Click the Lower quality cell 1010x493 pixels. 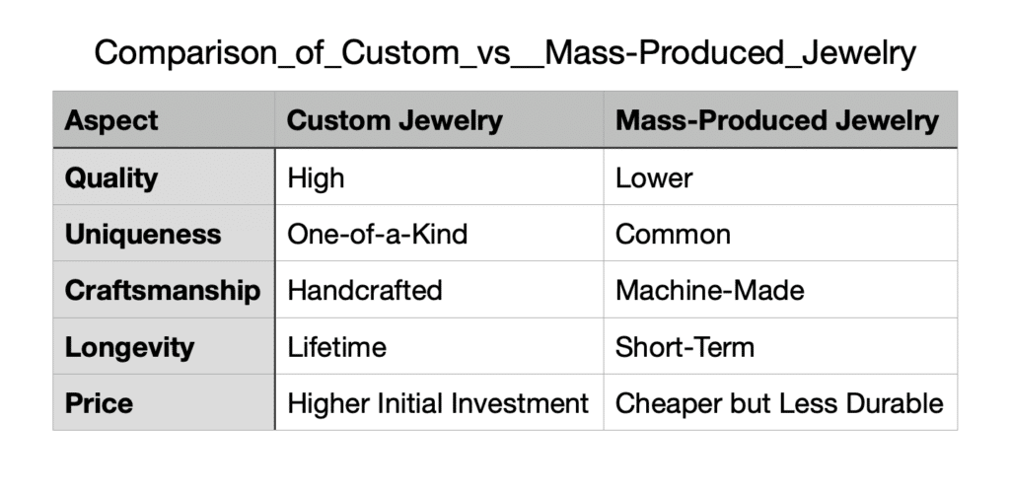[780, 177]
